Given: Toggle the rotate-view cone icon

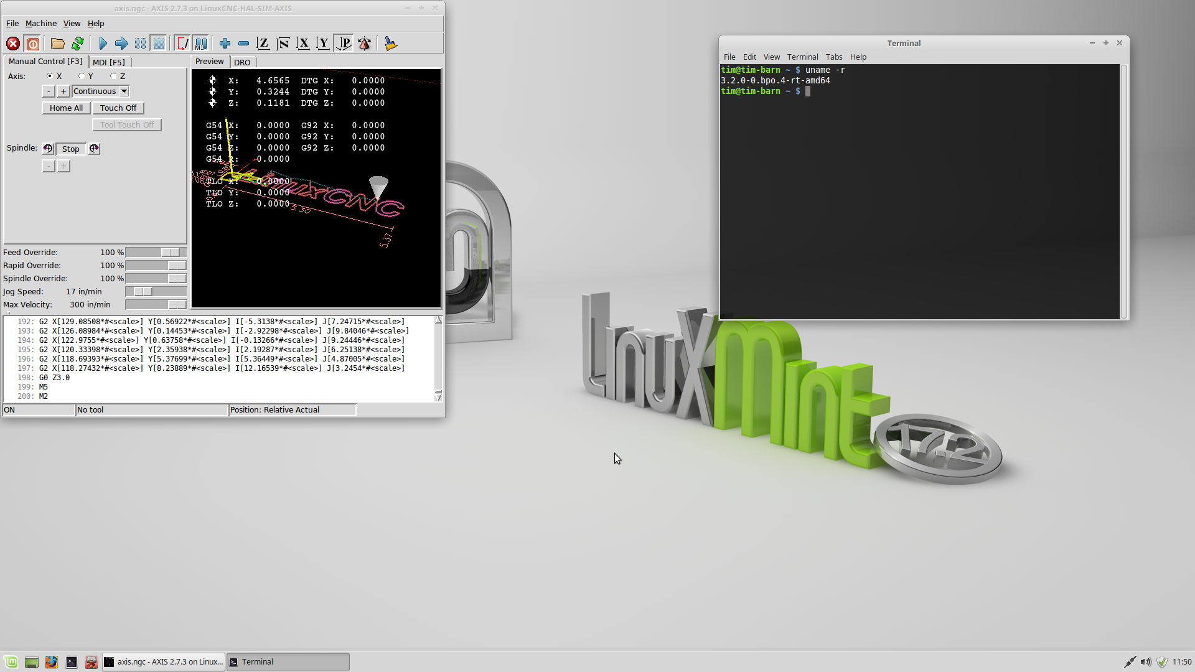Looking at the screenshot, I should click(365, 44).
